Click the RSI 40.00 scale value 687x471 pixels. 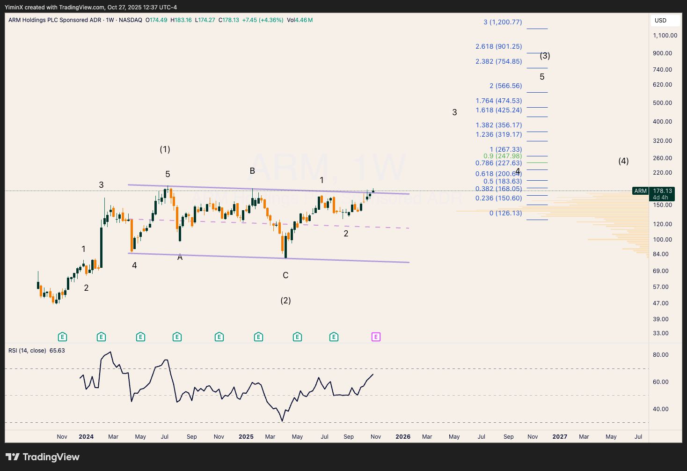tap(661, 409)
